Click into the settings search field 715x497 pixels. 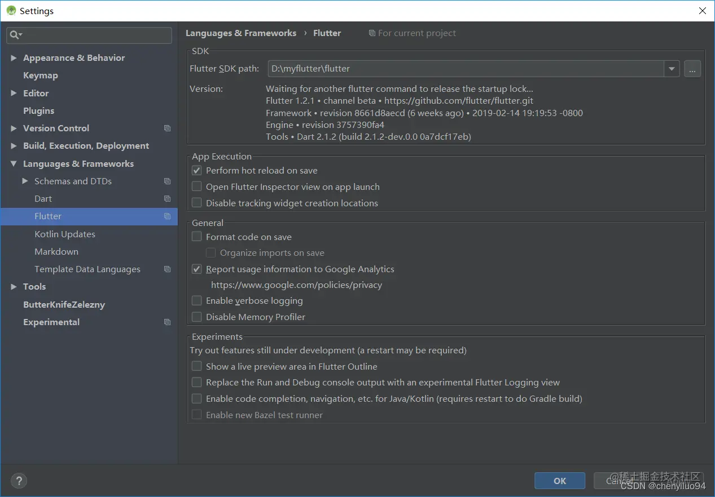(89, 35)
